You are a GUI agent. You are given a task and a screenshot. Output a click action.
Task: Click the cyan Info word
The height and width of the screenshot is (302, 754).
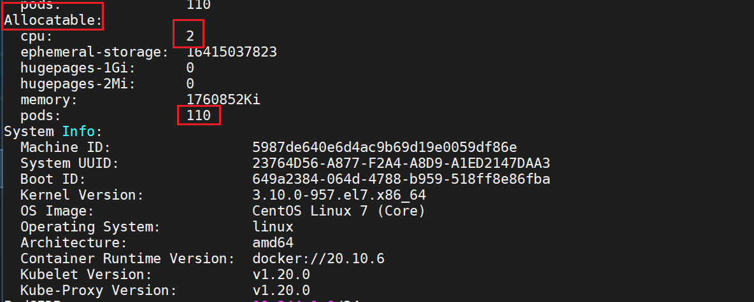78,132
